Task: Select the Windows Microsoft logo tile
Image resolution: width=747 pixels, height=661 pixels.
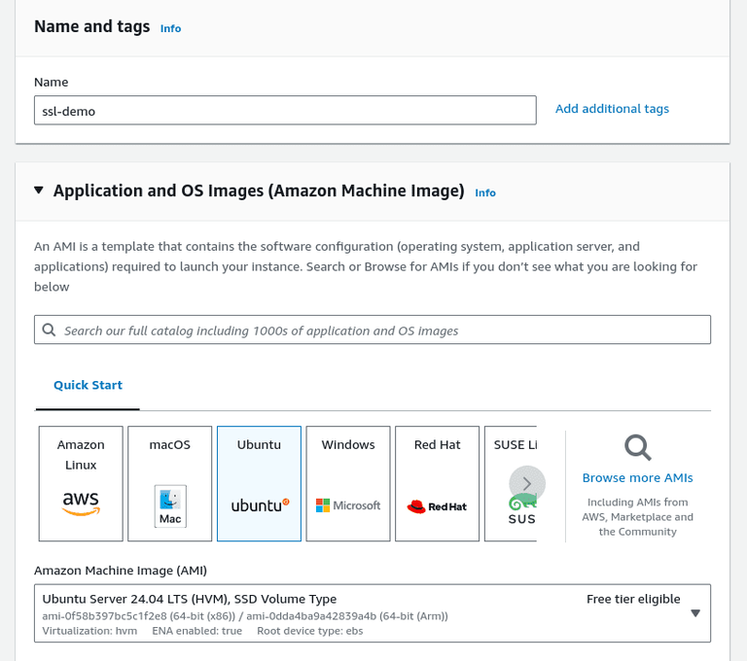Action: [348, 483]
